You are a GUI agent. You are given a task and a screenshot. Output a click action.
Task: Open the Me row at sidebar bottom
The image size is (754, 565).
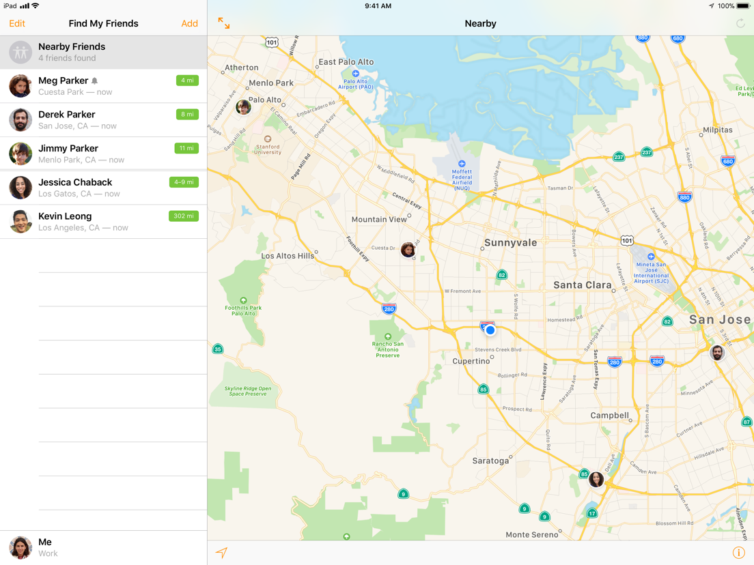pyautogui.click(x=103, y=548)
